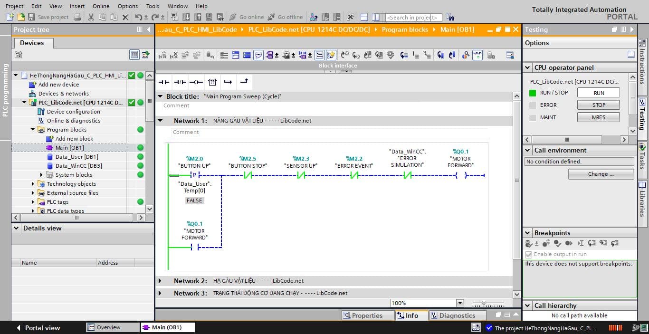Click the close branch icon
The image size is (649, 334).
(244, 82)
